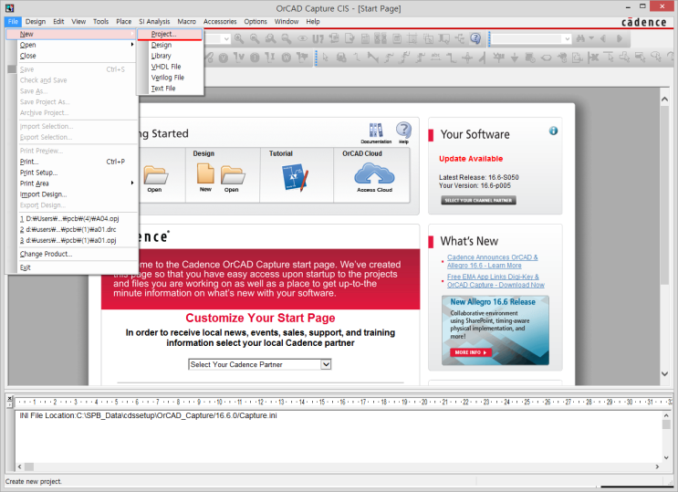678x492 pixels.
Task: Open Cadence Announces OrCAD & Allegro 16.6 link
Action: pos(492,261)
